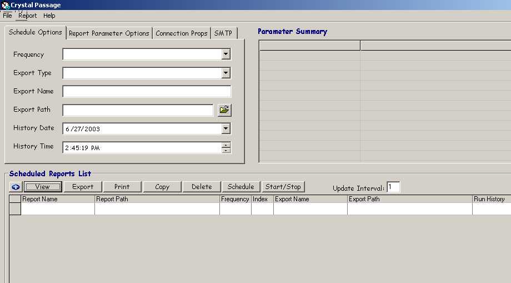Click the Export Name column header
Viewport: 511px width, 283px height.
[x=310, y=199]
